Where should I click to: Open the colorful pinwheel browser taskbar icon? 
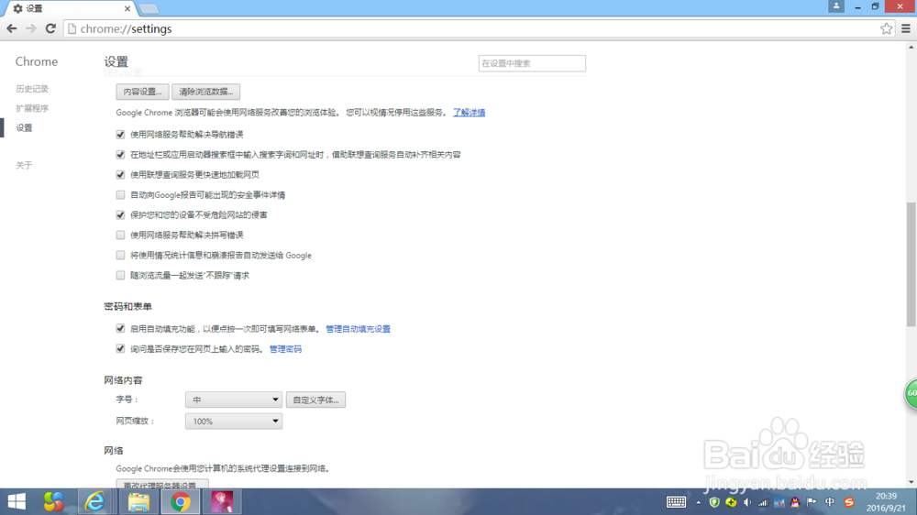click(x=54, y=501)
